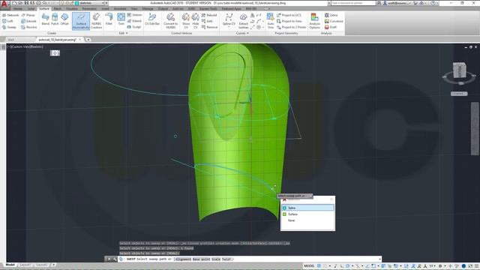The width and height of the screenshot is (480, 270).
Task: Choose the Sculpt tool
Action: click(x=134, y=27)
